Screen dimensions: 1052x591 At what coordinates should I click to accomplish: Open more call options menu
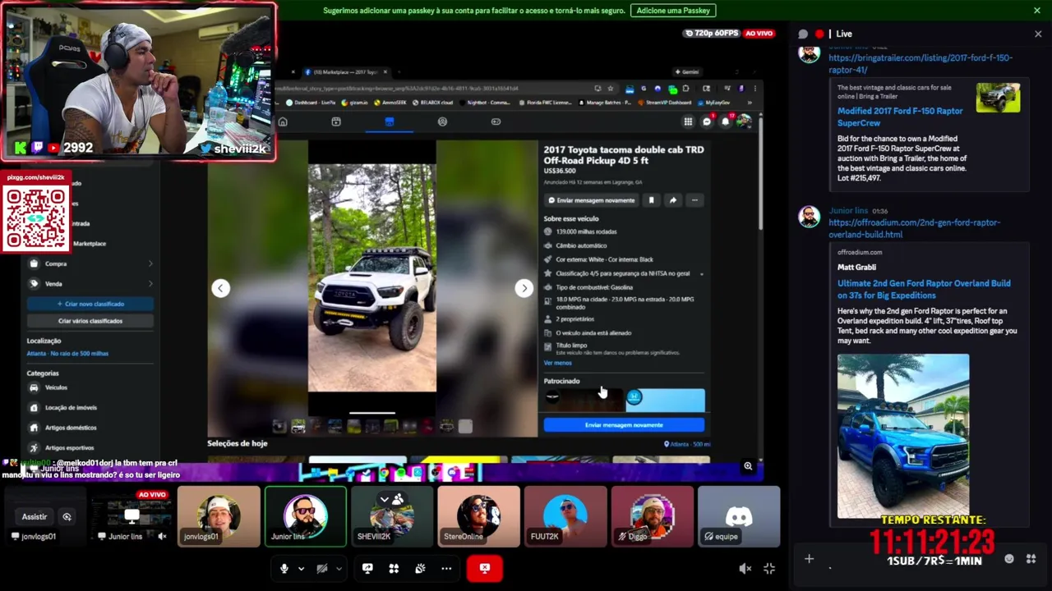point(446,568)
